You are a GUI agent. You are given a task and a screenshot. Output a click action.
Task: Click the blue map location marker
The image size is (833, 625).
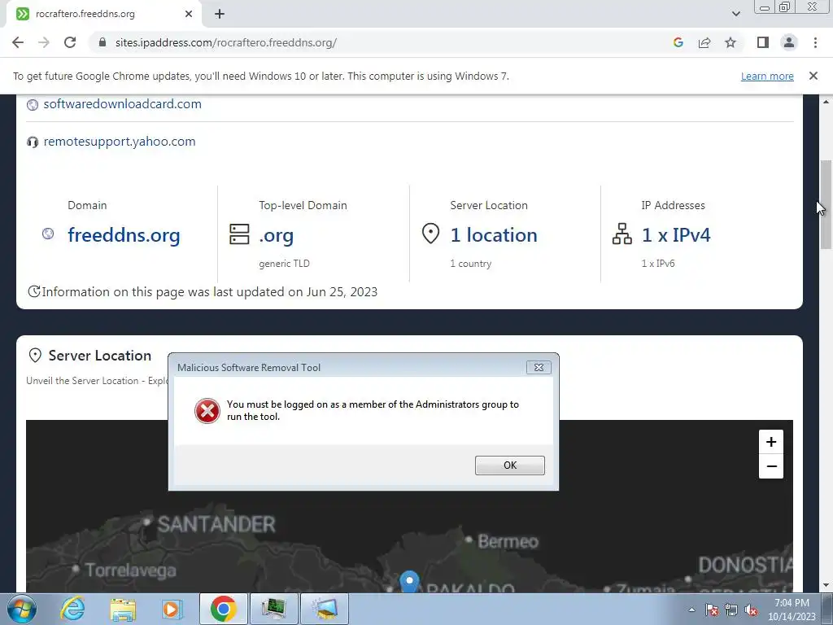[x=410, y=581]
